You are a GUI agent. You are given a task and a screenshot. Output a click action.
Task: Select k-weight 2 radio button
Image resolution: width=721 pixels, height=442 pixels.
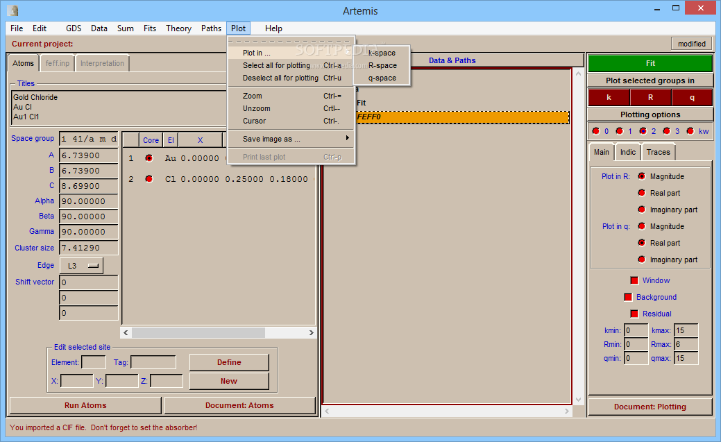tap(643, 131)
